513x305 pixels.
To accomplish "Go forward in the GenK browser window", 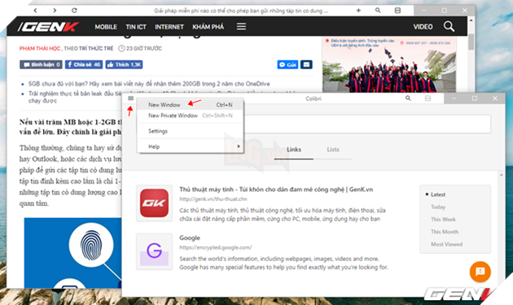I will tap(55, 11).
